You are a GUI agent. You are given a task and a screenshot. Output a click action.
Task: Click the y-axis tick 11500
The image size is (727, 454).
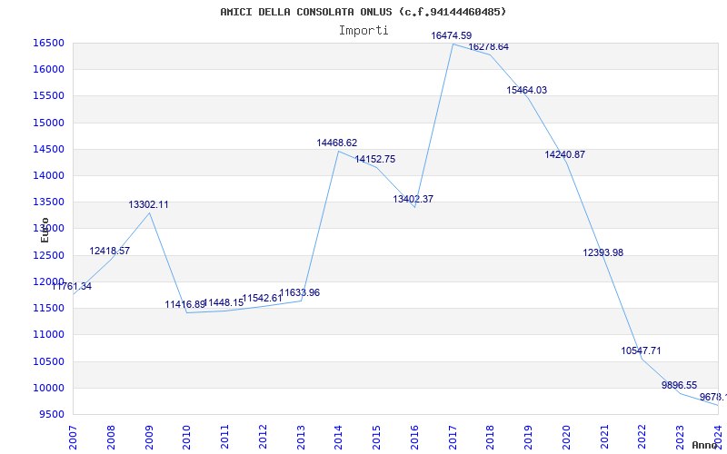pyautogui.click(x=48, y=308)
